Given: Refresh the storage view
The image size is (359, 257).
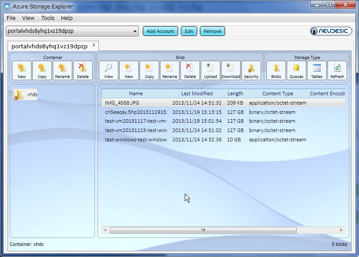Looking at the screenshot, I should [x=337, y=70].
